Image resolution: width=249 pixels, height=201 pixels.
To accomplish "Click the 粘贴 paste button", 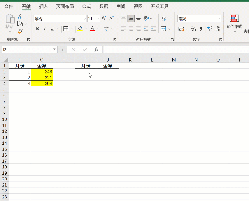I will [9, 22].
